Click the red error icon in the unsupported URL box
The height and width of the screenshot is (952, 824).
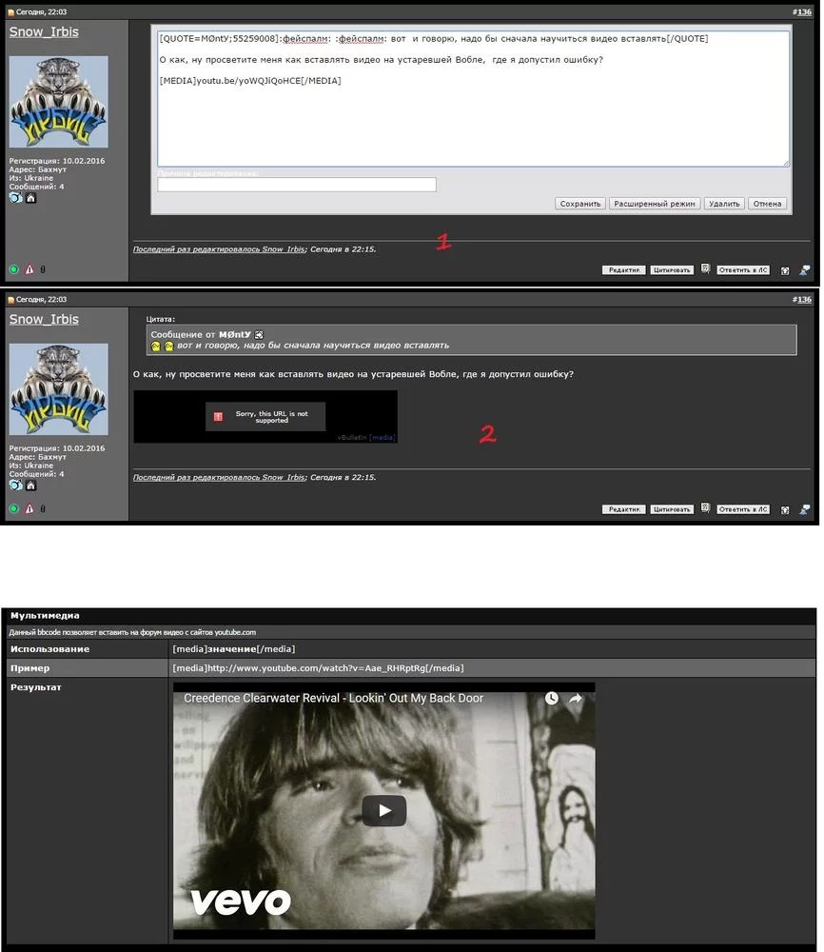219,417
